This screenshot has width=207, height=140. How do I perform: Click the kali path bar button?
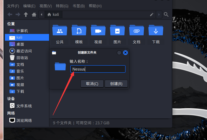click(53, 15)
